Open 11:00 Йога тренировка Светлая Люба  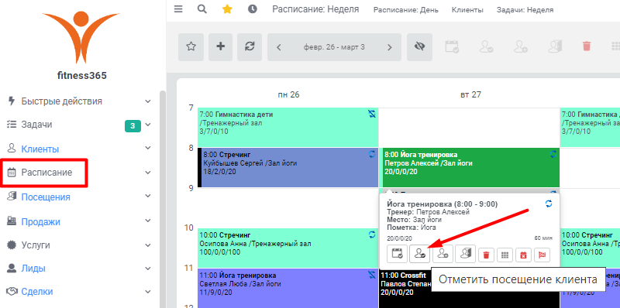point(288,288)
